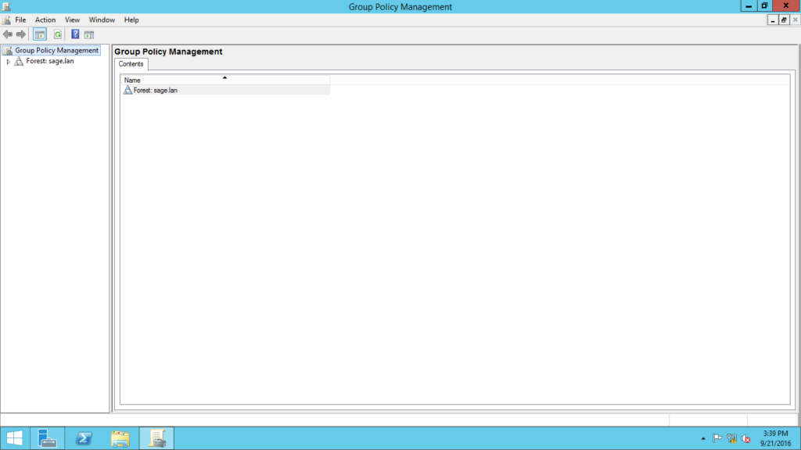Switch to the Contents tab

tap(131, 64)
